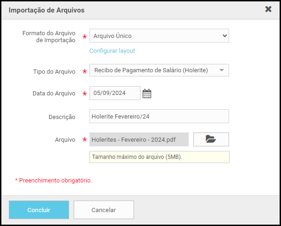Click the Cancelar button
Image resolution: width=281 pixels, height=226 pixels.
[x=104, y=210]
